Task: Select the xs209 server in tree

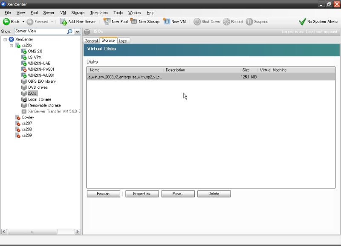Action: 27,135
